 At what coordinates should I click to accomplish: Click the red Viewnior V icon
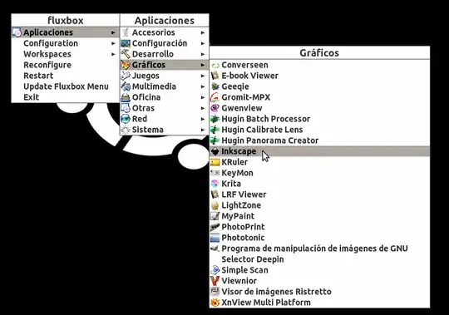(215, 281)
